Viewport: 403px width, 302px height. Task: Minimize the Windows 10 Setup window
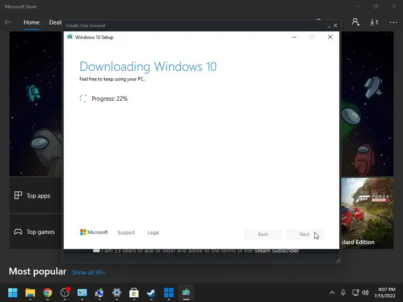[294, 37]
